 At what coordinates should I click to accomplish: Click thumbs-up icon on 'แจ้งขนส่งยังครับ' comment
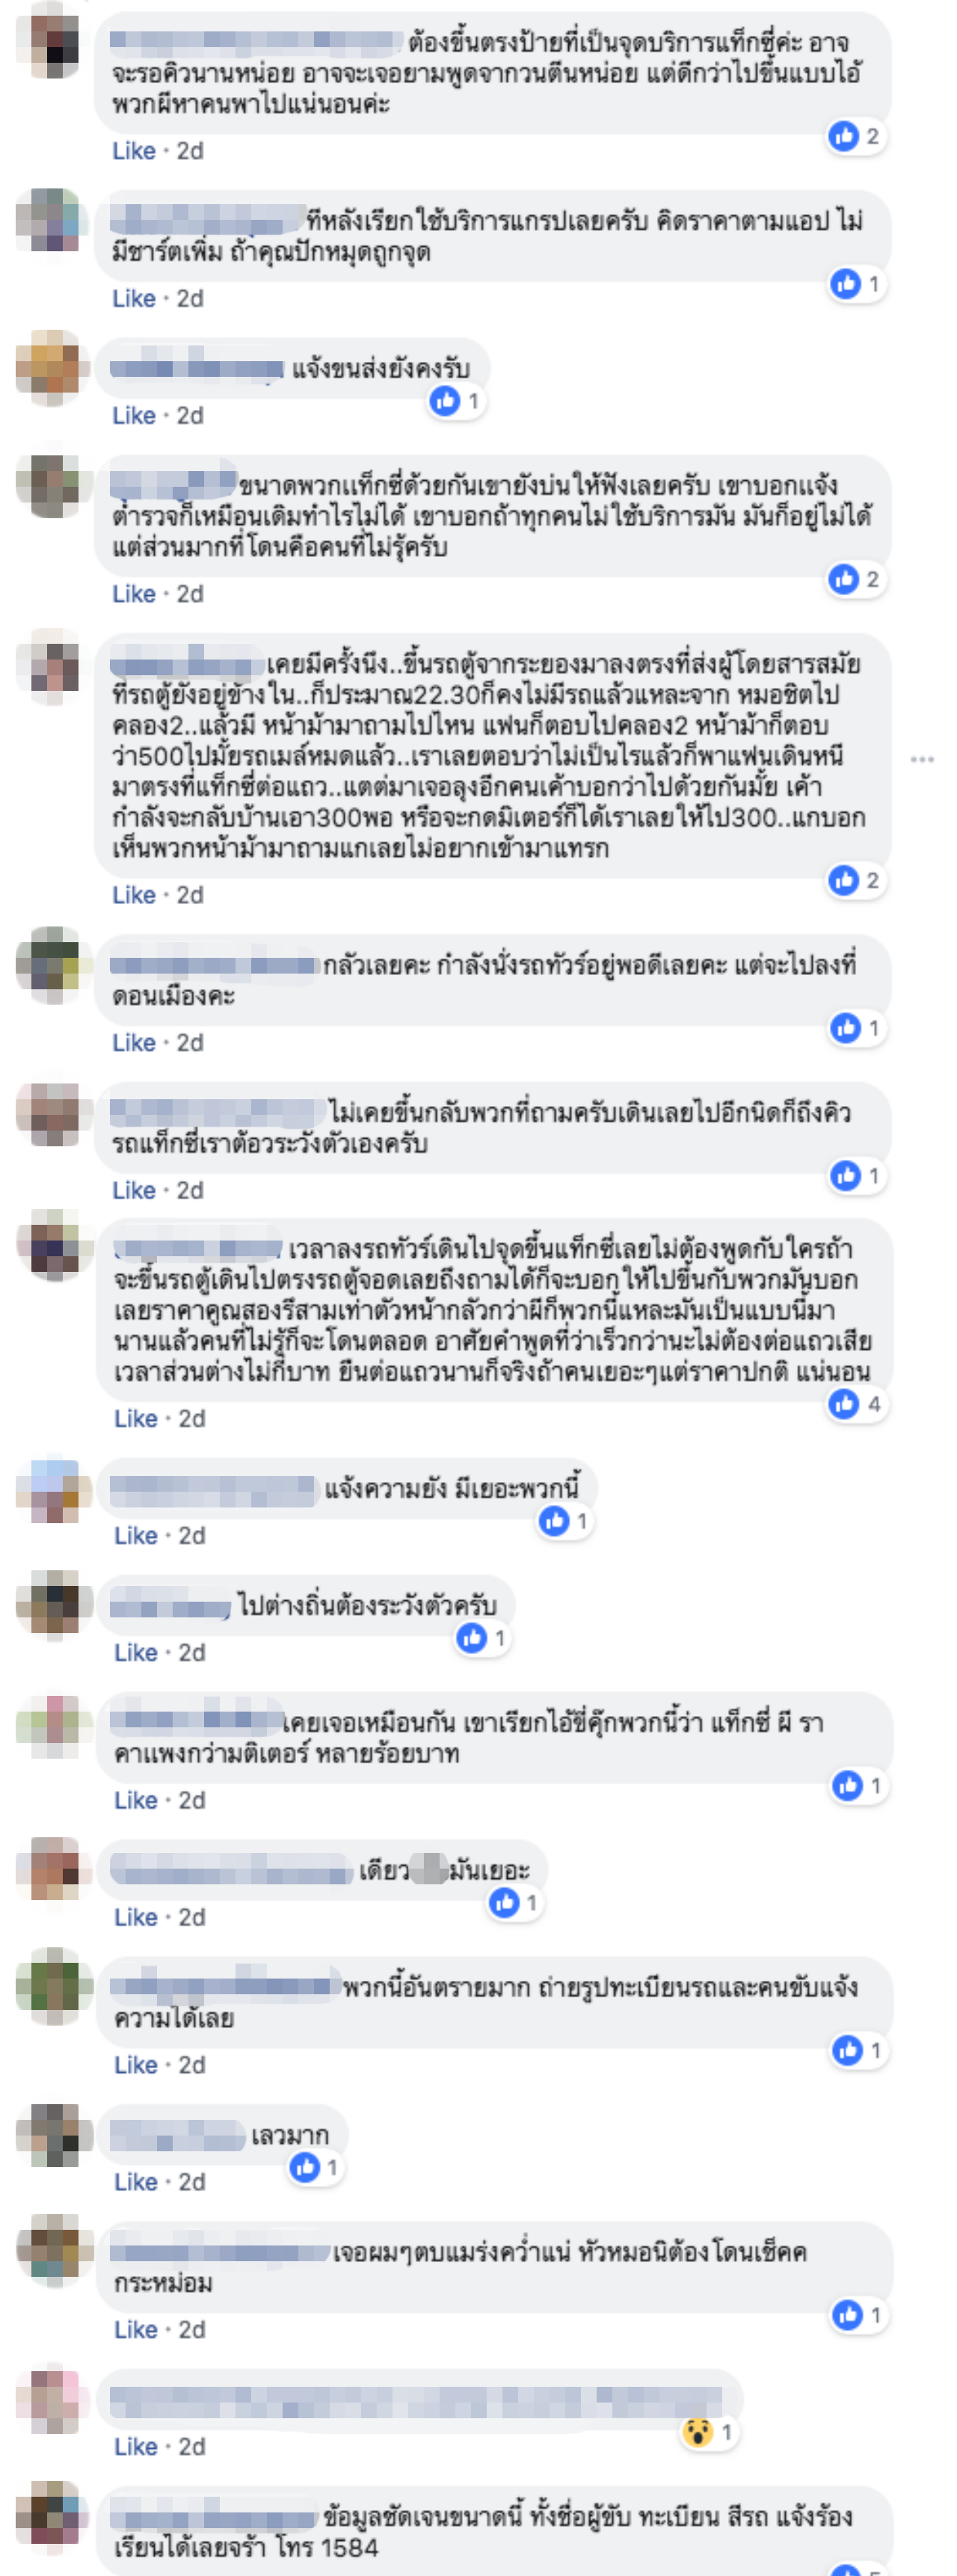(x=444, y=401)
